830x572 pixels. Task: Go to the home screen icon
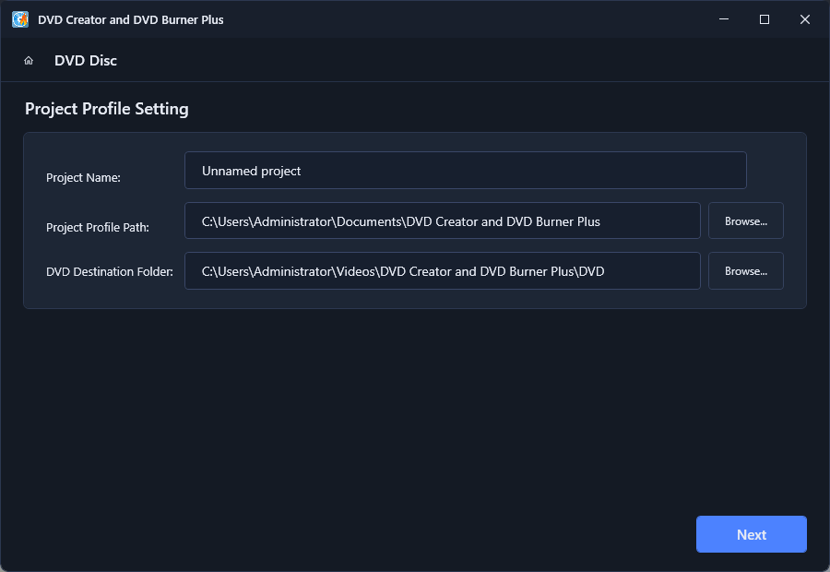(29, 60)
